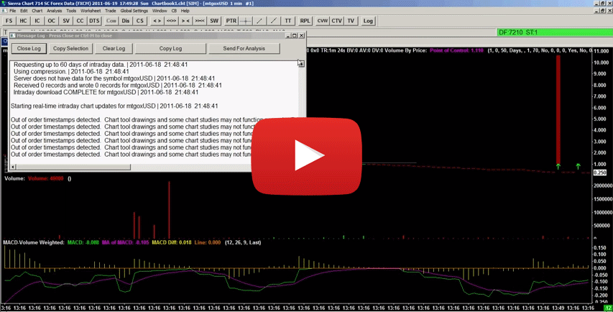Viewport: 613px width, 312px height.
Task: Select the PTR pointer tool
Action: [231, 21]
